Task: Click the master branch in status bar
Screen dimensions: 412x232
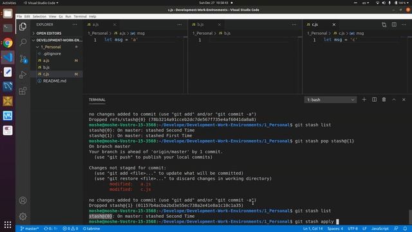Action: (30, 229)
